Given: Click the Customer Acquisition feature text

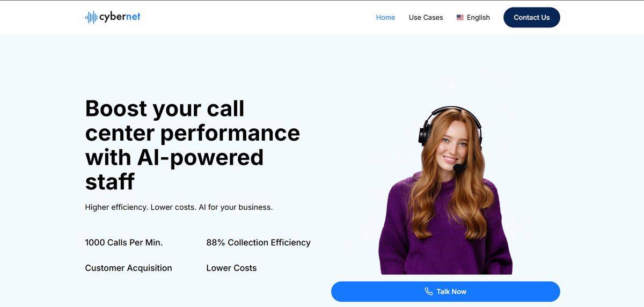Looking at the screenshot, I should pyautogui.click(x=128, y=268).
